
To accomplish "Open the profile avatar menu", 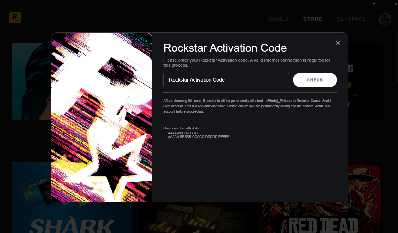I will 385,19.
